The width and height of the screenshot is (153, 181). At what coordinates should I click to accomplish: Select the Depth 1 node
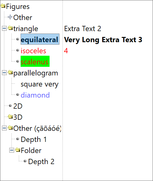pyautogui.click(x=34, y=139)
